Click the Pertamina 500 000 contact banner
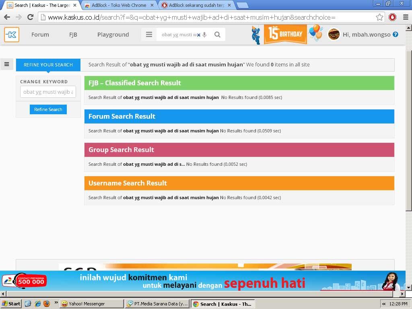This screenshot has height=309, width=412. pyautogui.click(x=25, y=281)
